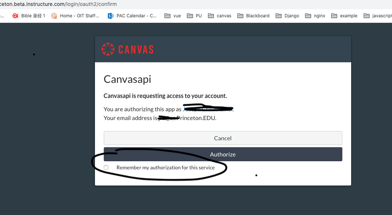Click the red CANVAS wordmark text
This screenshot has width=392, height=215.
pyautogui.click(x=136, y=49)
